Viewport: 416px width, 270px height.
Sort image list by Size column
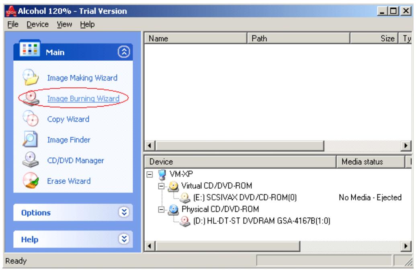coord(374,39)
